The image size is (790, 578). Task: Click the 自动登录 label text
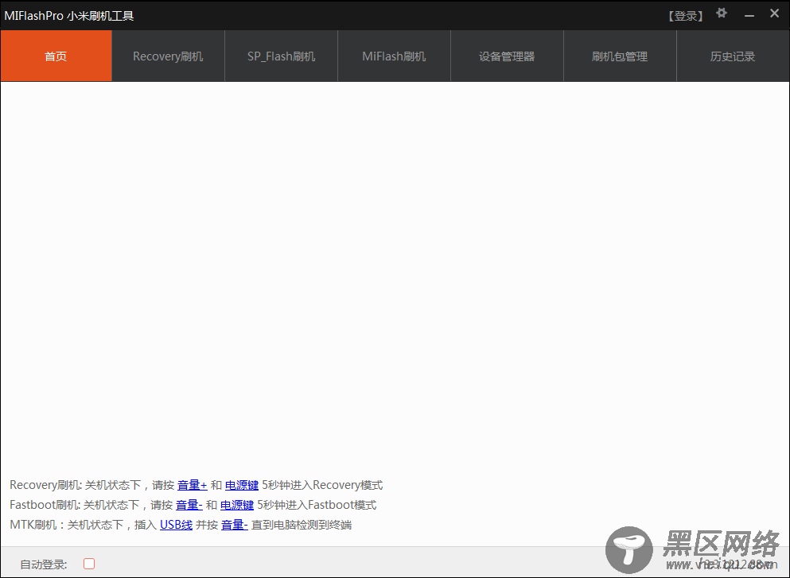click(43, 564)
